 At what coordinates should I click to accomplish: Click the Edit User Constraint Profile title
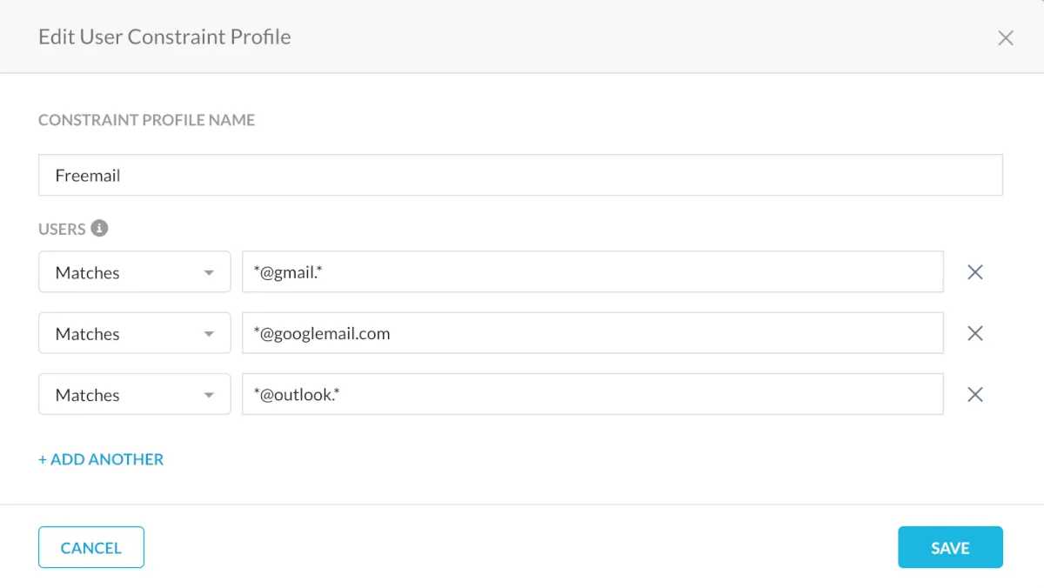(x=164, y=37)
